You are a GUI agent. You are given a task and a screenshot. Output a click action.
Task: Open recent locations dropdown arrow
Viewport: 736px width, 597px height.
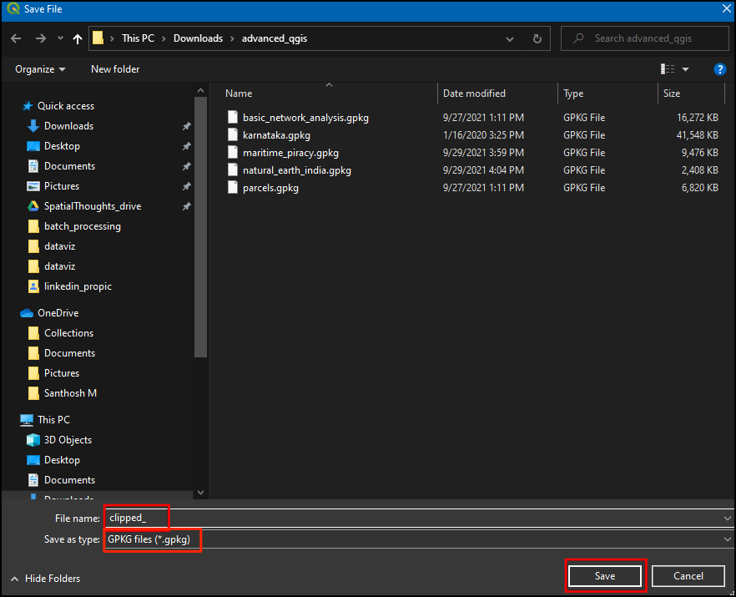coord(60,38)
